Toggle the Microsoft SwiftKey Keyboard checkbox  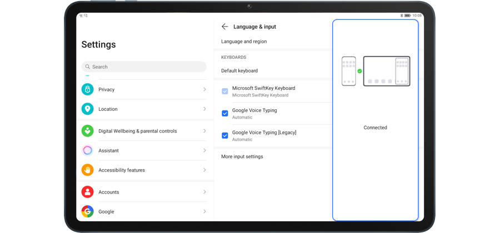tap(225, 91)
